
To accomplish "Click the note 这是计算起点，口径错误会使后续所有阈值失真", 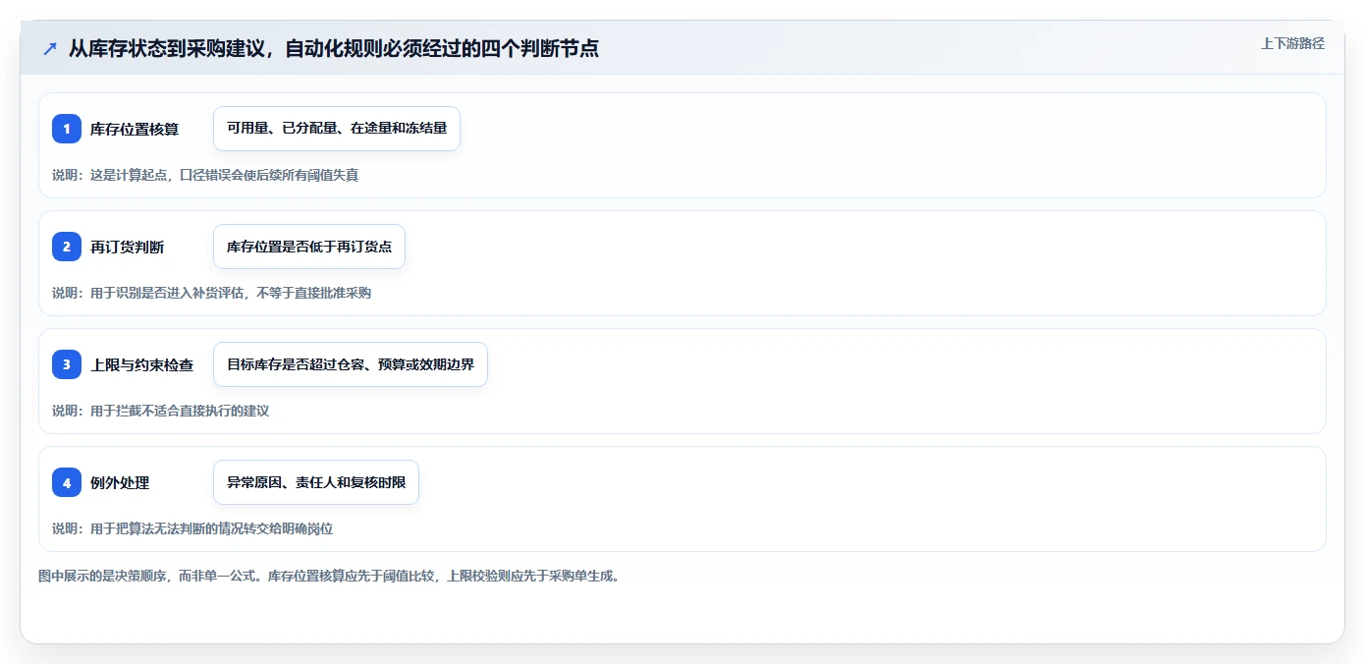I will pyautogui.click(x=205, y=175).
